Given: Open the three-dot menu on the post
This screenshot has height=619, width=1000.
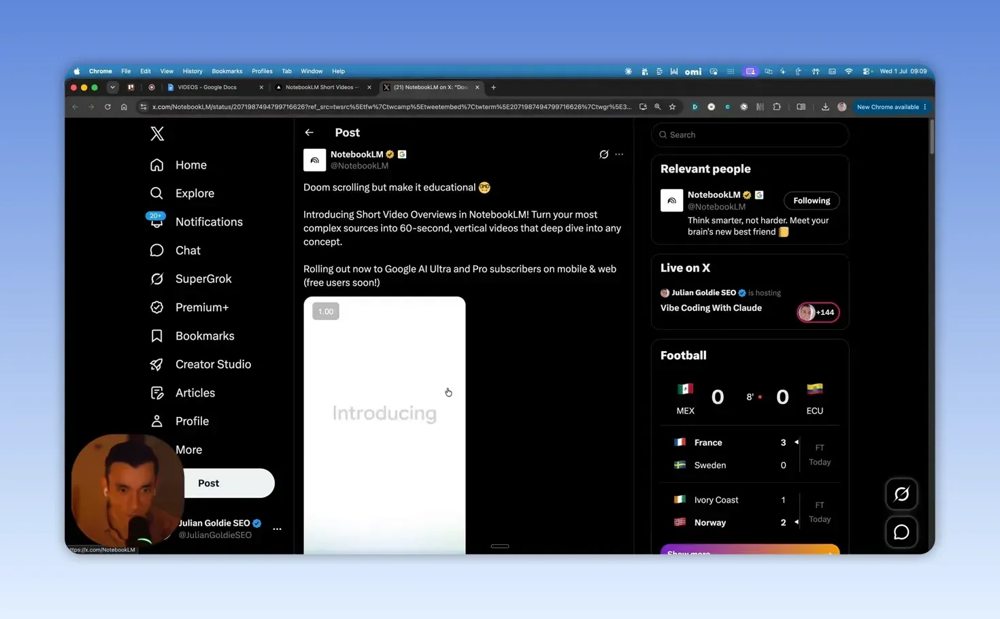Looking at the screenshot, I should coord(619,154).
